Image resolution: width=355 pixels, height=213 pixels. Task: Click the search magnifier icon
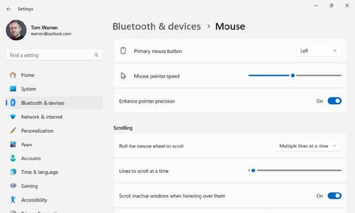[96, 55]
